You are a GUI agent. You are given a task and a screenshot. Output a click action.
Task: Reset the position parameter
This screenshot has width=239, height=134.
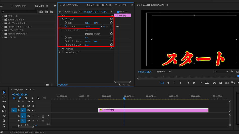tap(111, 23)
